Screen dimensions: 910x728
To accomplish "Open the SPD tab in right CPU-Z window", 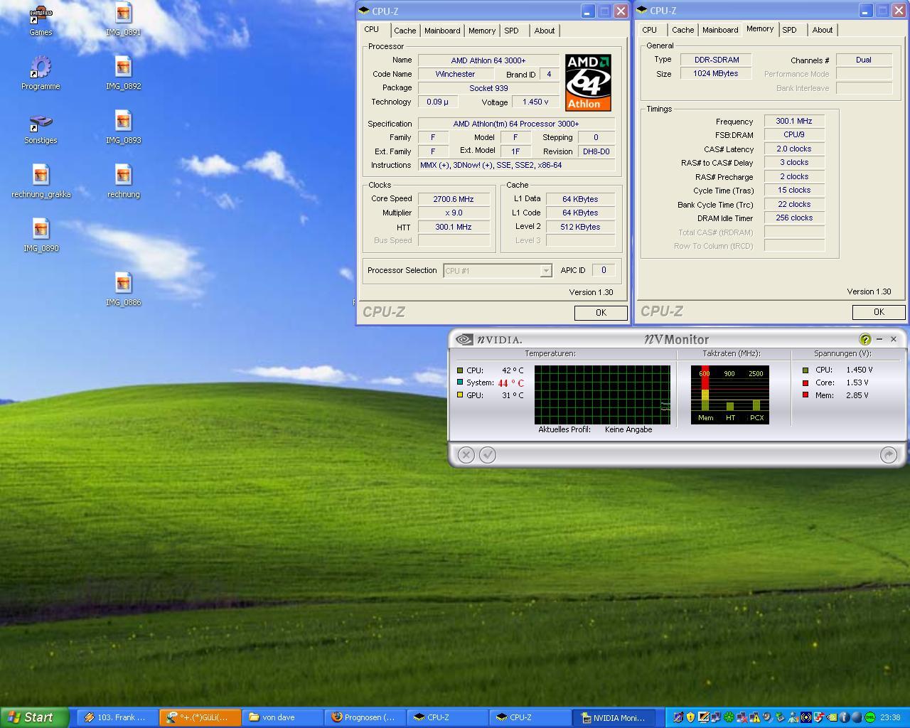I will tap(789, 30).
